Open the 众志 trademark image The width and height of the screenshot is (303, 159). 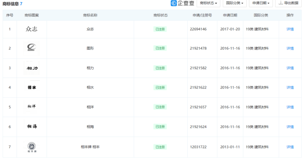[x=31, y=29]
